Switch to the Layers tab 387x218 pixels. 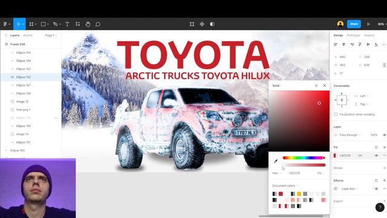point(15,35)
